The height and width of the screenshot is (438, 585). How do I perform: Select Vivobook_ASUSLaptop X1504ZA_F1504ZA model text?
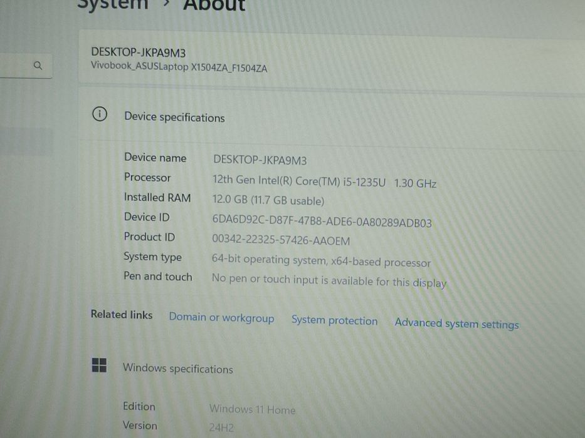click(x=179, y=67)
